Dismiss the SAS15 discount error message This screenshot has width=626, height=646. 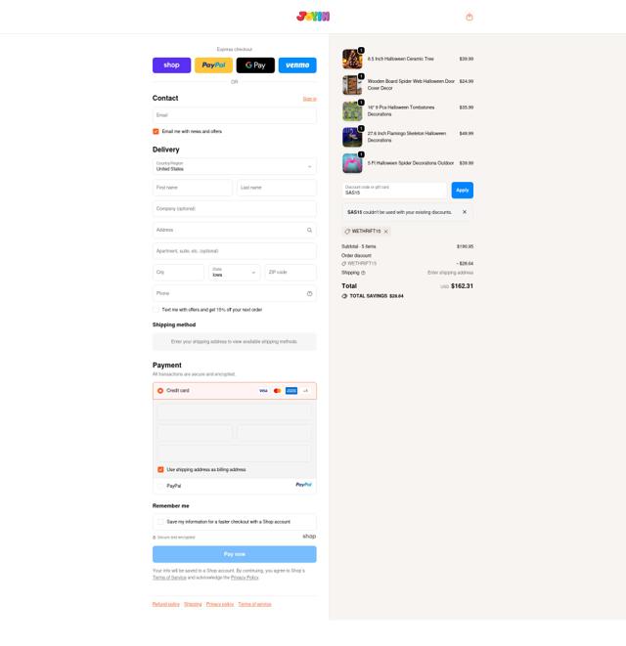(x=465, y=212)
